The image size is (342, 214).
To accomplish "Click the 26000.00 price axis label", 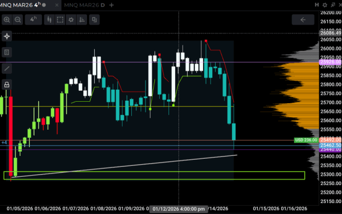I will (331, 48).
